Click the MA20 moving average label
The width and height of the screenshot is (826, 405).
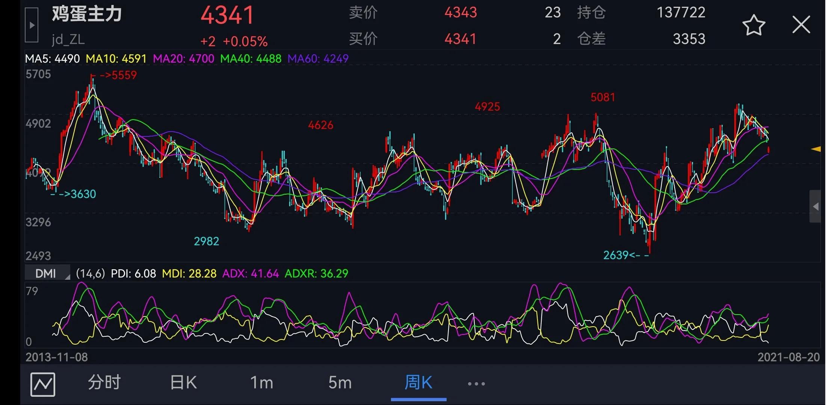point(183,59)
